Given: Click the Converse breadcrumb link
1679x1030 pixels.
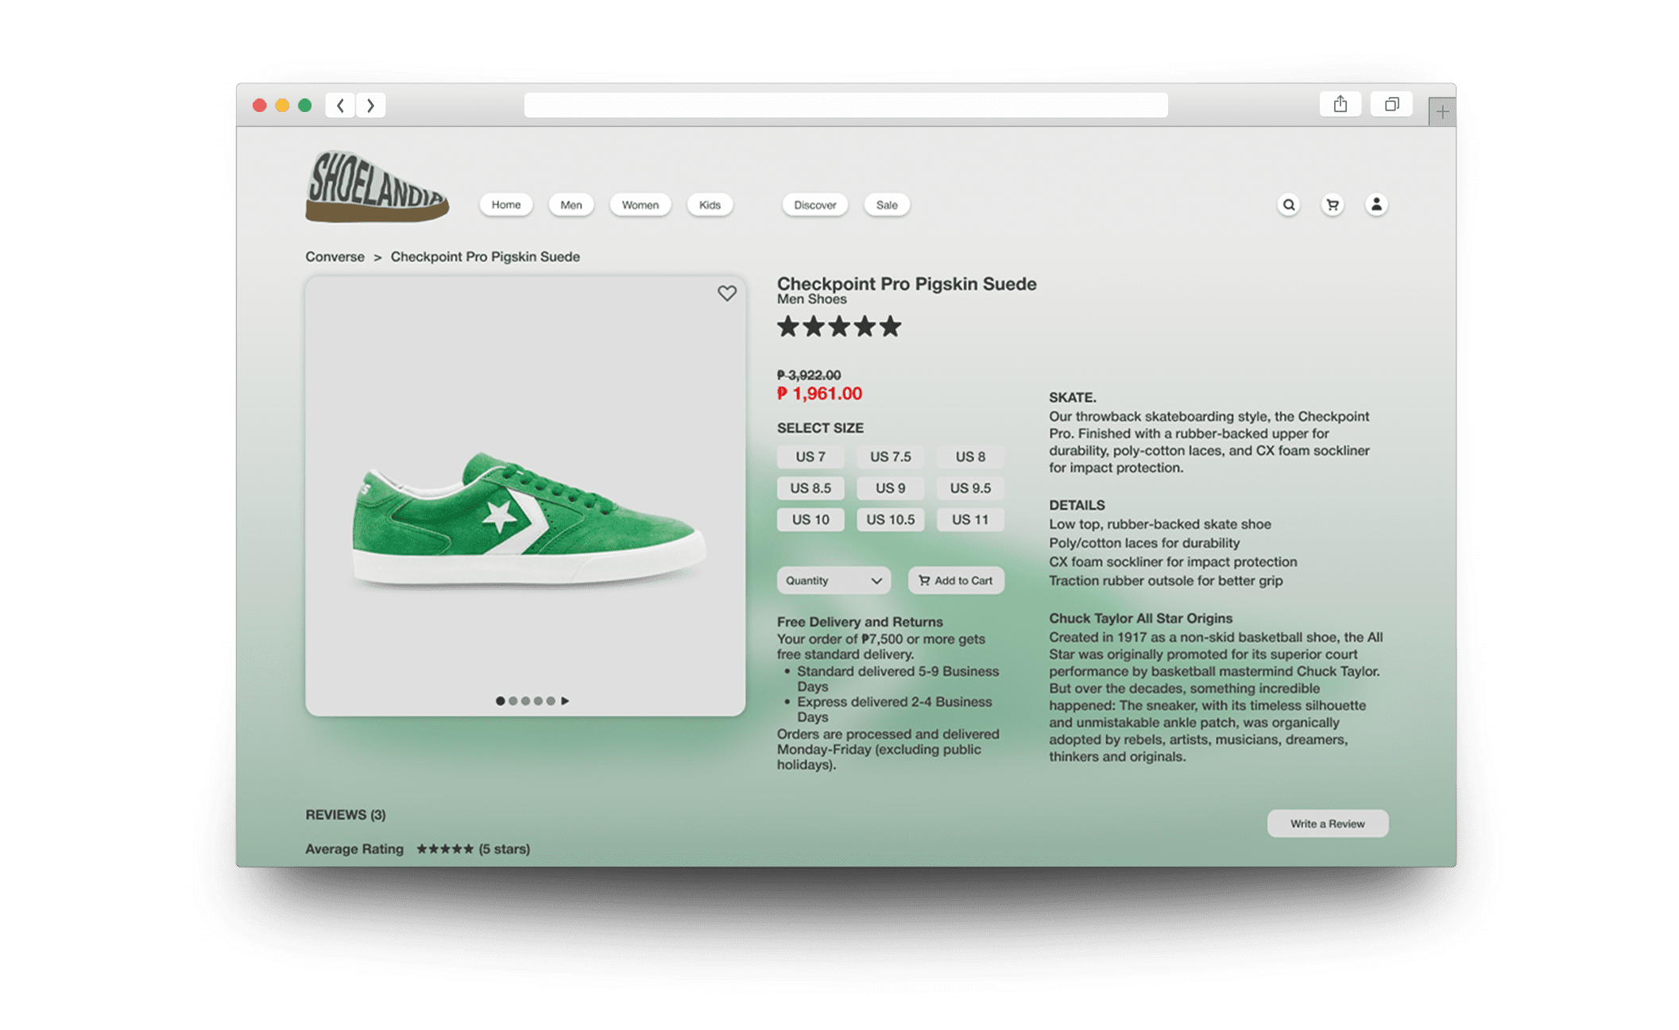Looking at the screenshot, I should [335, 257].
